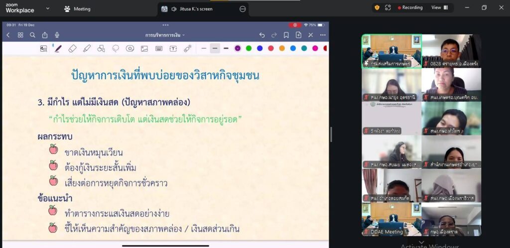510x248 pixels.
Task: Tap the microphone record icon in notes
Action: tap(57, 35)
